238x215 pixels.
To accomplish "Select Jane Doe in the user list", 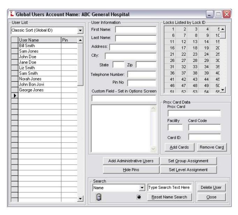I will 40,62.
